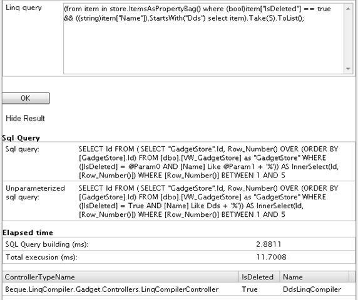Click the Linq query scrollbar up arrow
Image resolution: width=358 pixels, height=300 pixels.
pos(348,9)
